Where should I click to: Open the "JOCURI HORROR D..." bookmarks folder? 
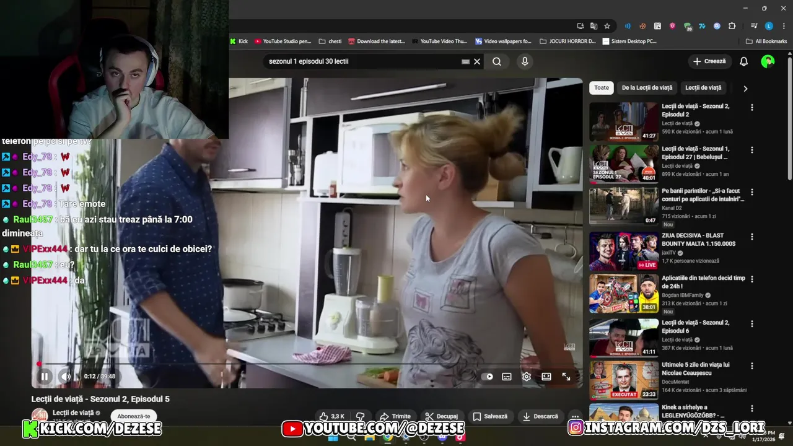(567, 42)
